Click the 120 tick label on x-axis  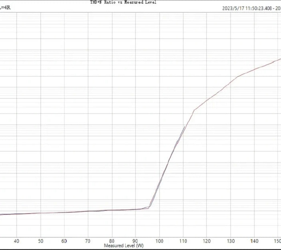[207, 241]
